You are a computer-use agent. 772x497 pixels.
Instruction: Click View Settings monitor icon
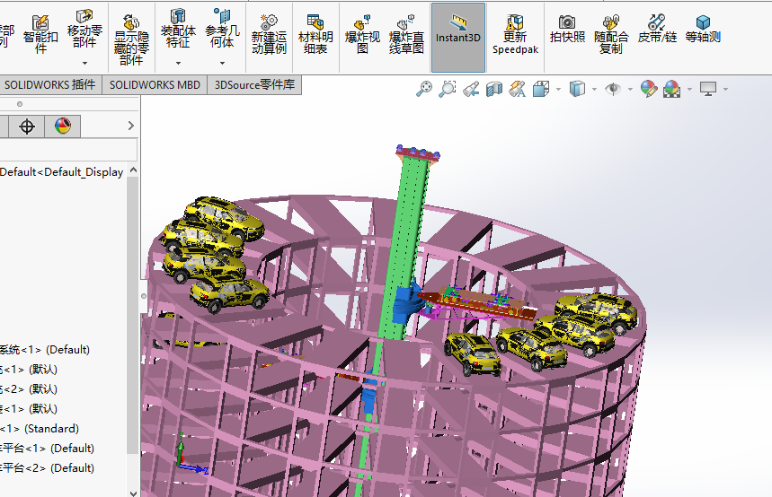708,89
